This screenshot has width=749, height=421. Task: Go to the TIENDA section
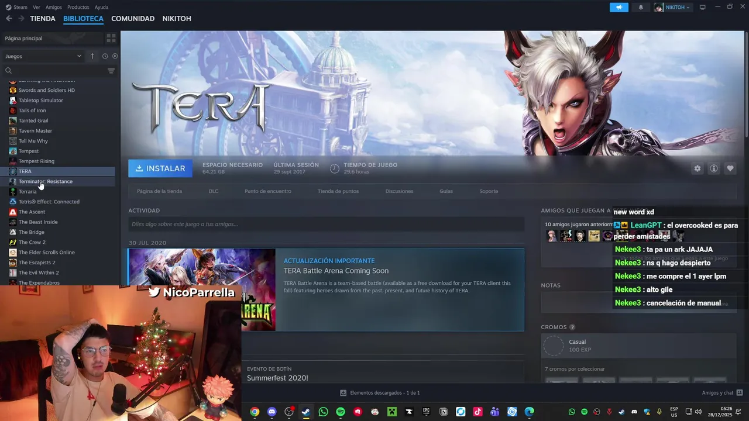pyautogui.click(x=43, y=19)
